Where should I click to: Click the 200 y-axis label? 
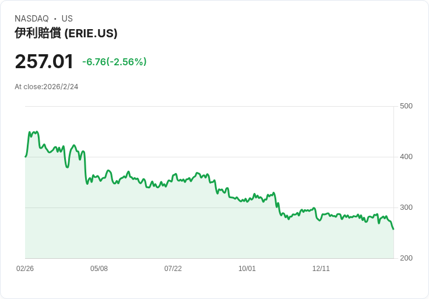point(406,258)
